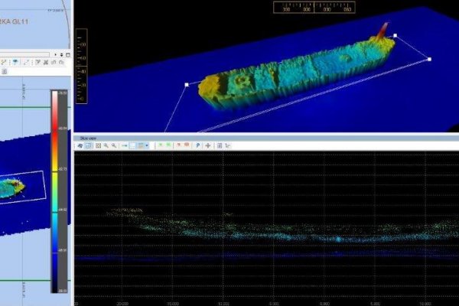Click the first magnifier zoom icon in Slice view
Viewport: 459px width, 306px height.
106,145
